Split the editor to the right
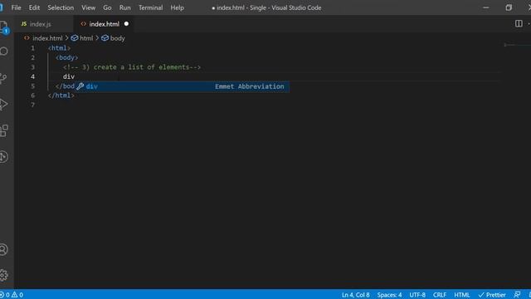Viewport: 531px width, 299px height. pyautogui.click(x=519, y=24)
